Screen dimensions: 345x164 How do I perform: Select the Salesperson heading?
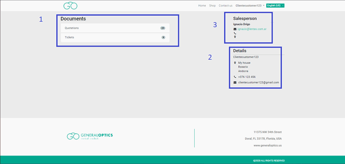pos(245,18)
